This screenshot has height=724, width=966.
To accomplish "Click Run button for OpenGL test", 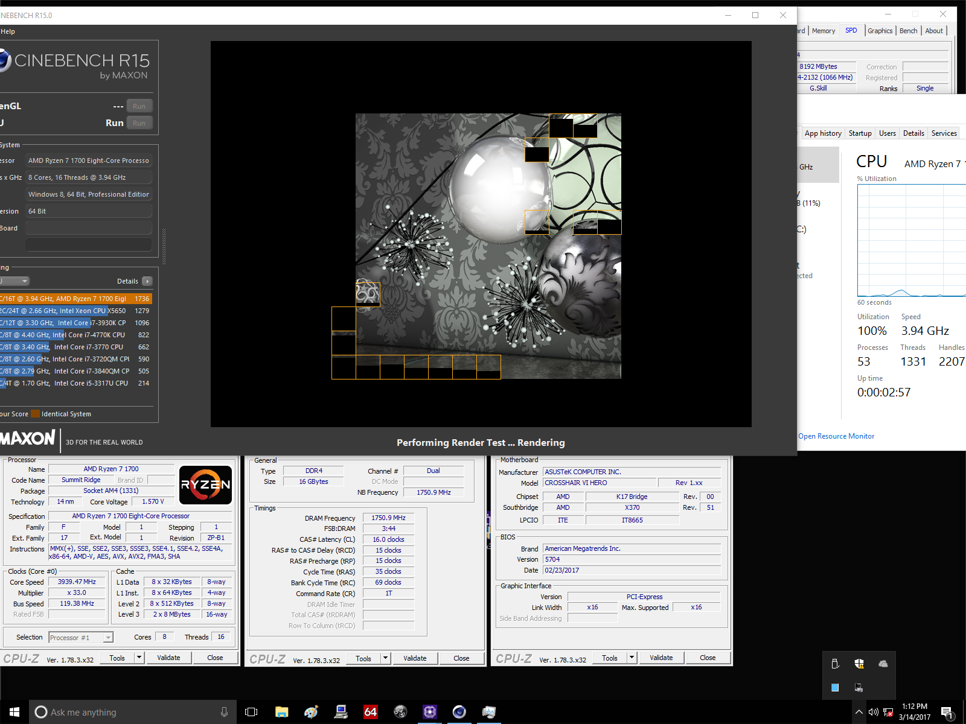I will 139,106.
